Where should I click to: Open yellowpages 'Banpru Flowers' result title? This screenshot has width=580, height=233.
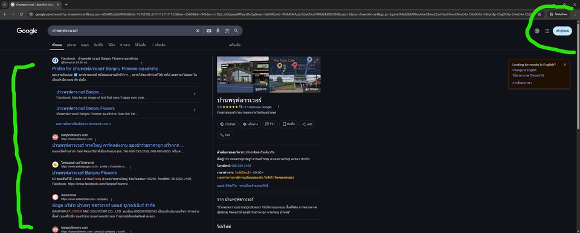(85, 173)
